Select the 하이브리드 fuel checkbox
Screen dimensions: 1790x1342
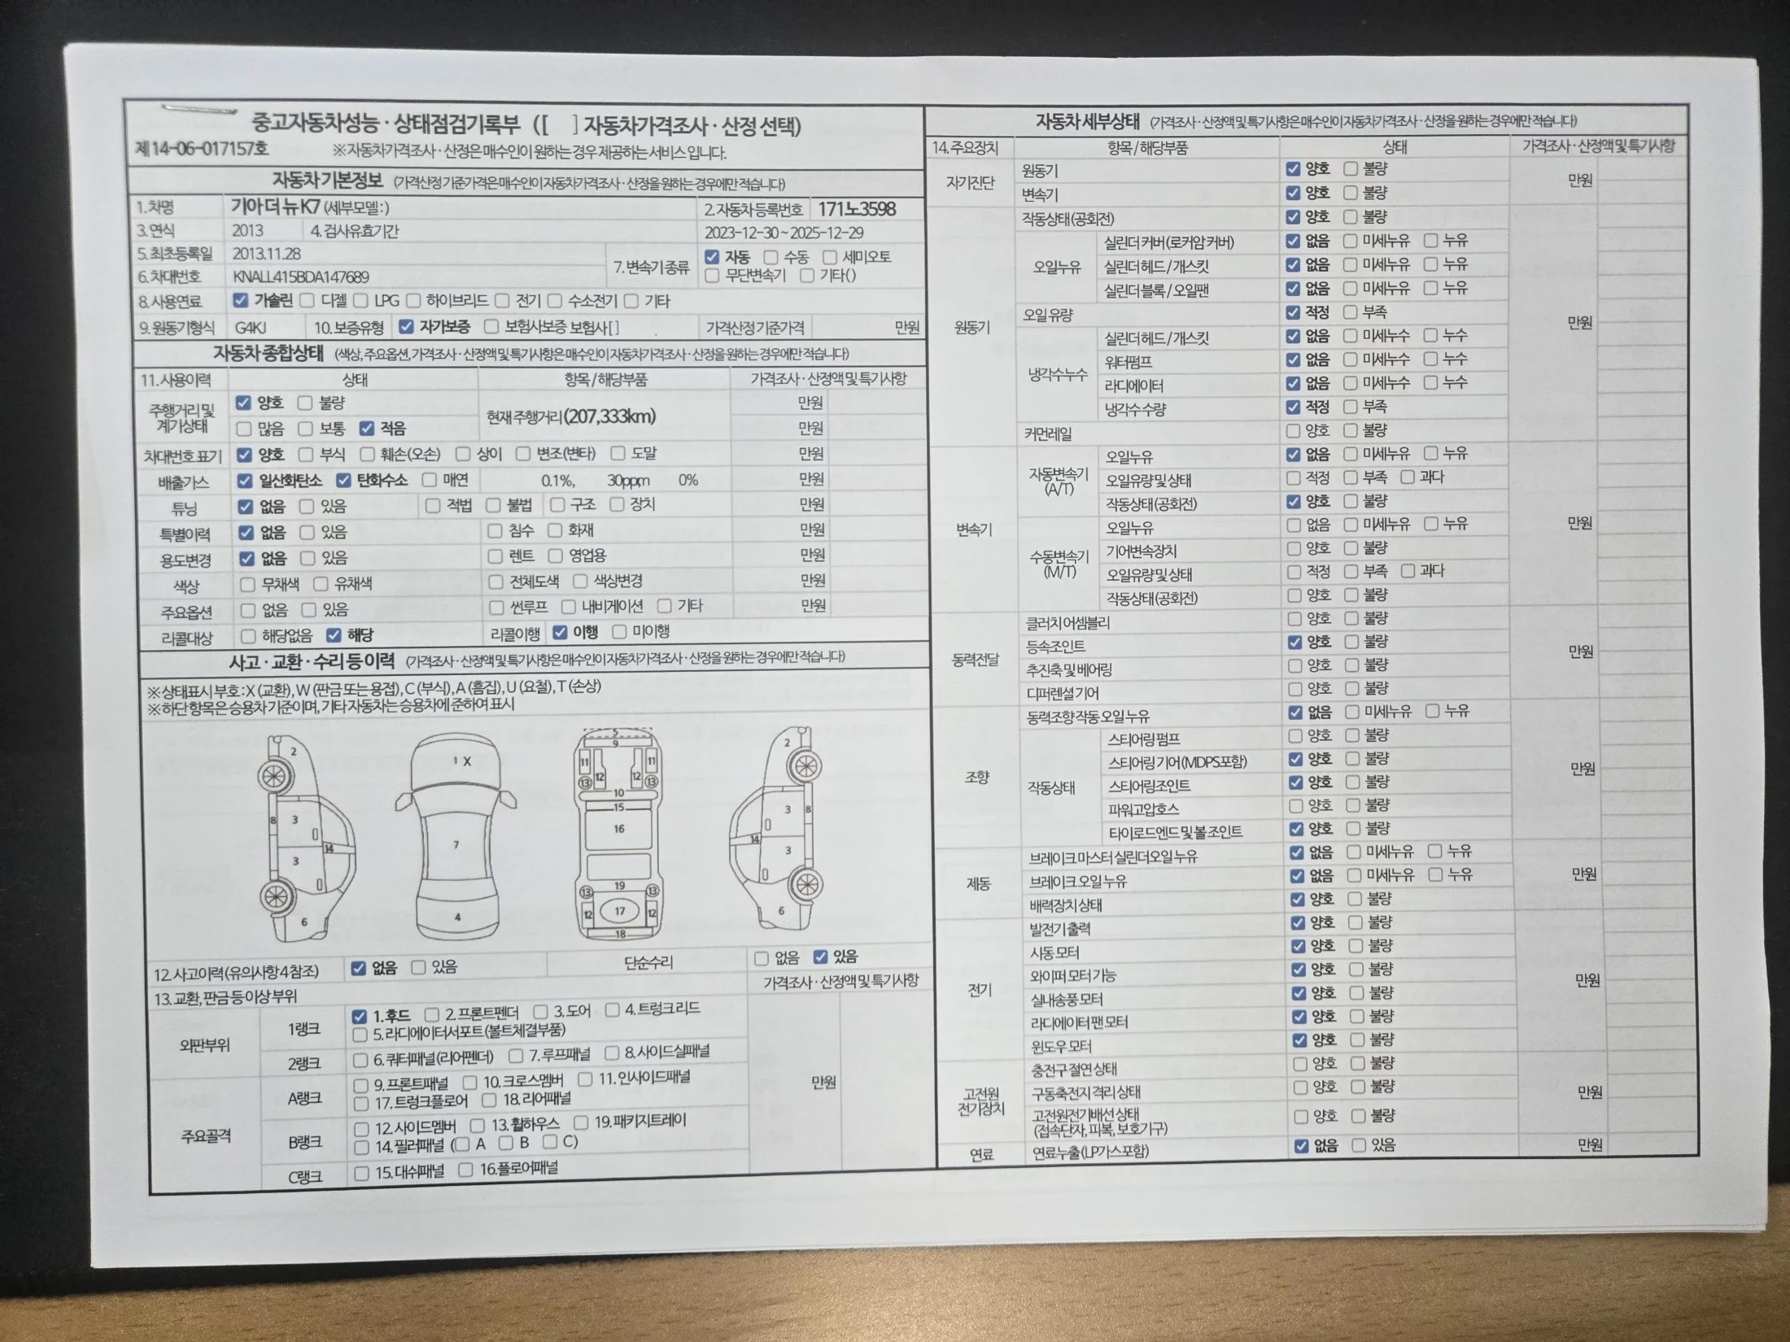coord(413,301)
